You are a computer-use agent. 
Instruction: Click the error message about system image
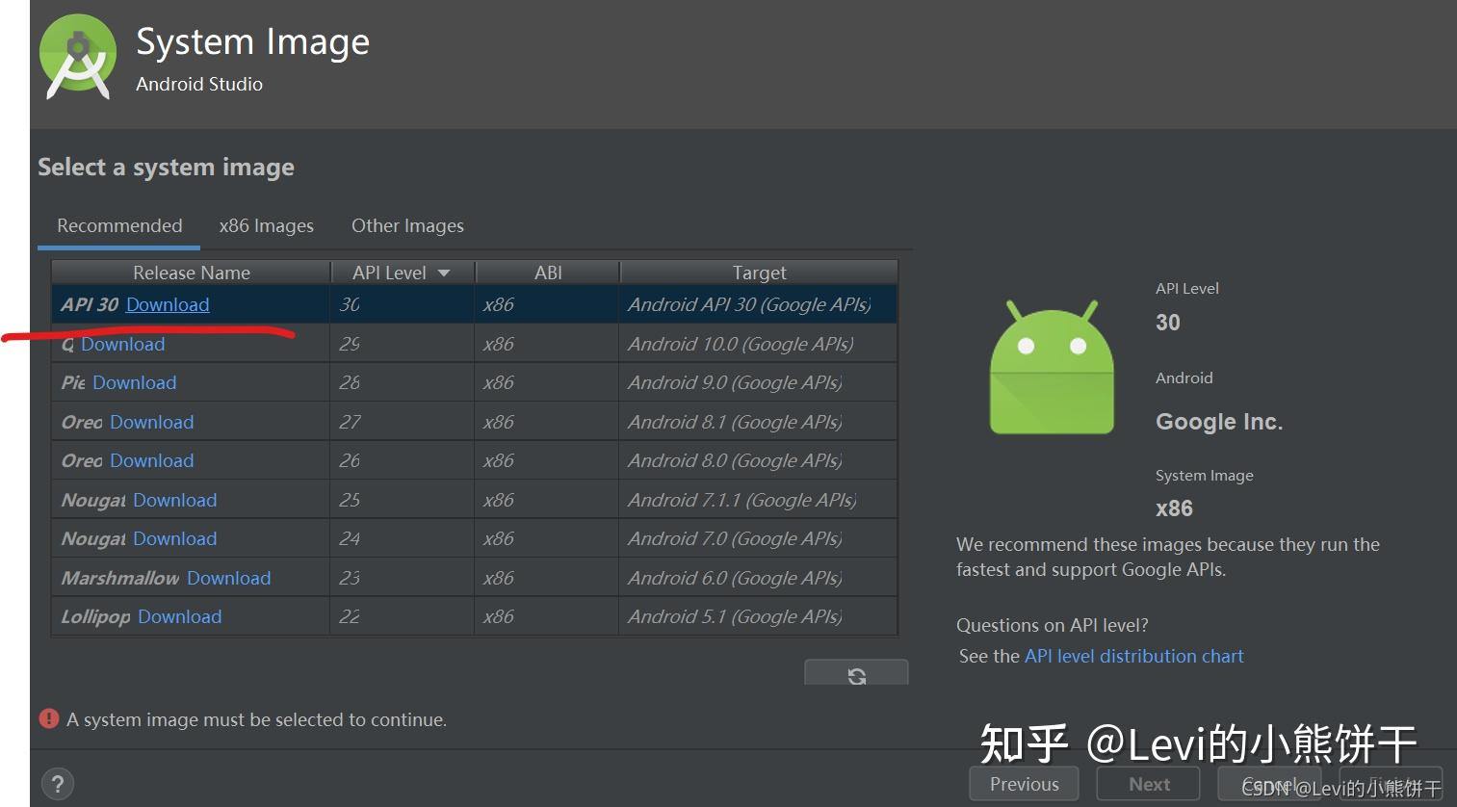tap(256, 719)
